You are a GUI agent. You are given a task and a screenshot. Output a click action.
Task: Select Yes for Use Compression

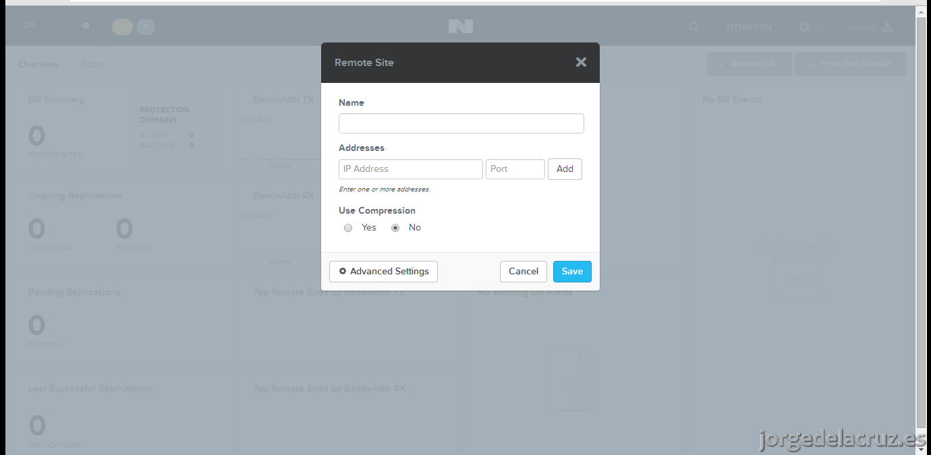coord(348,228)
